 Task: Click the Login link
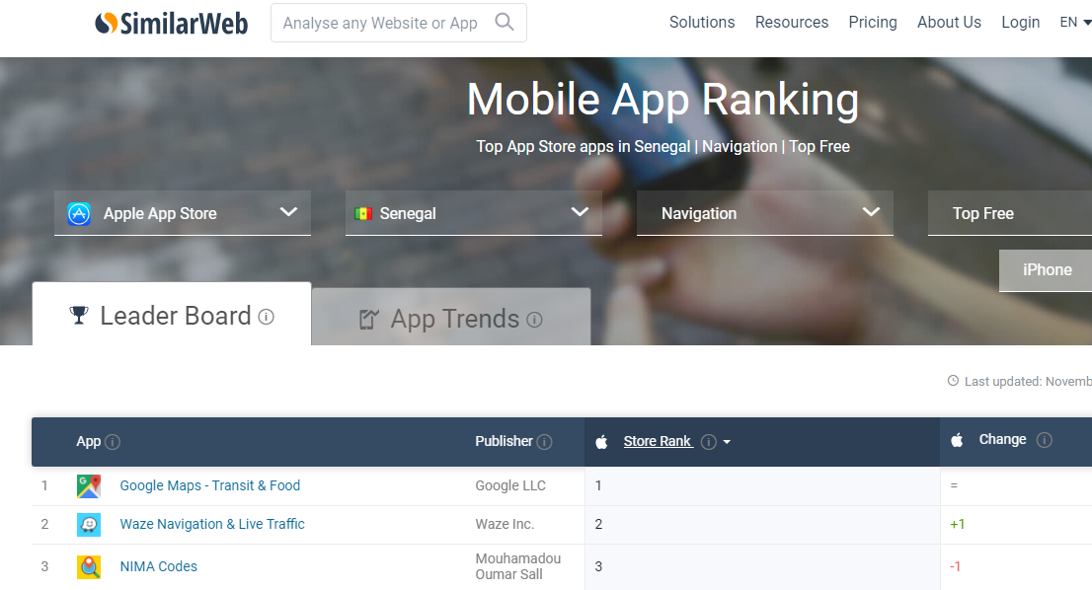(x=1020, y=23)
